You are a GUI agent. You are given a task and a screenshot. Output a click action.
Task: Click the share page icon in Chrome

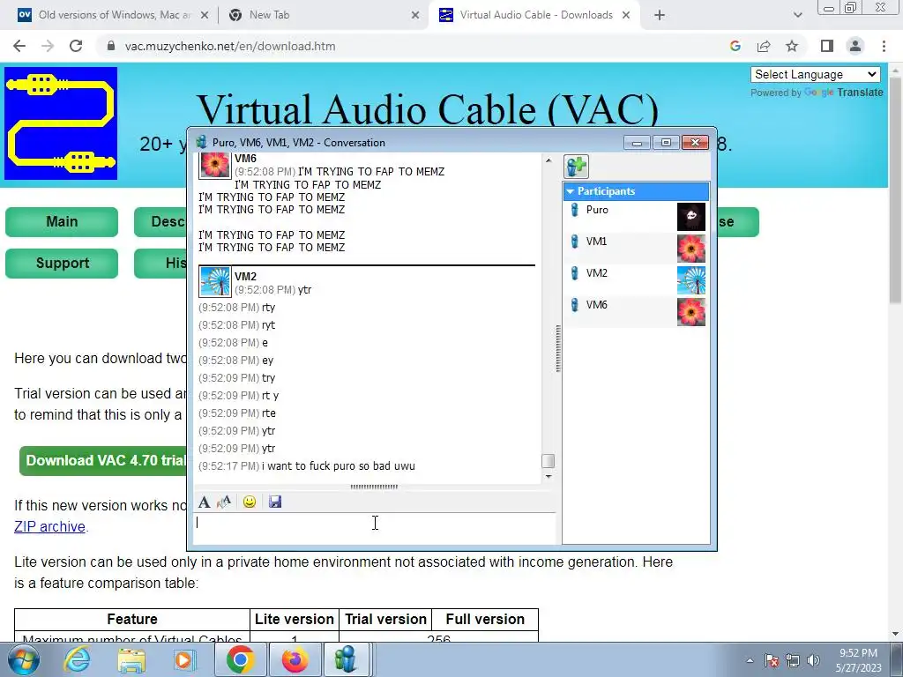764,46
